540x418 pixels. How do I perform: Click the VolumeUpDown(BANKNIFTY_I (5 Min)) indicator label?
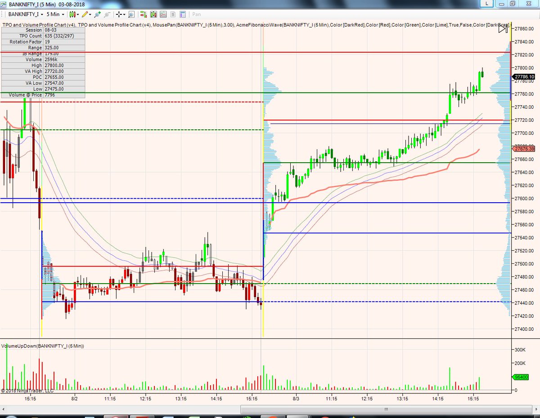pyautogui.click(x=43, y=346)
